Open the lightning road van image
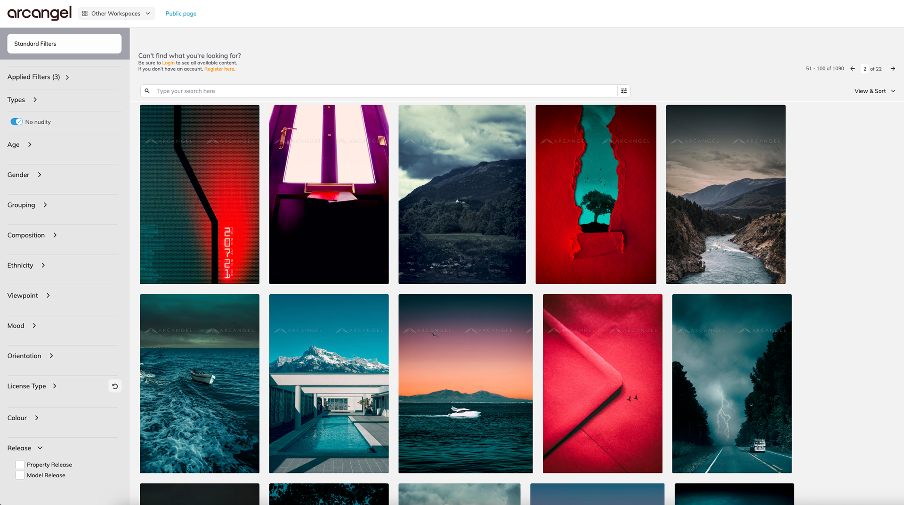Screen dimensions: 904x505 pos(732,384)
